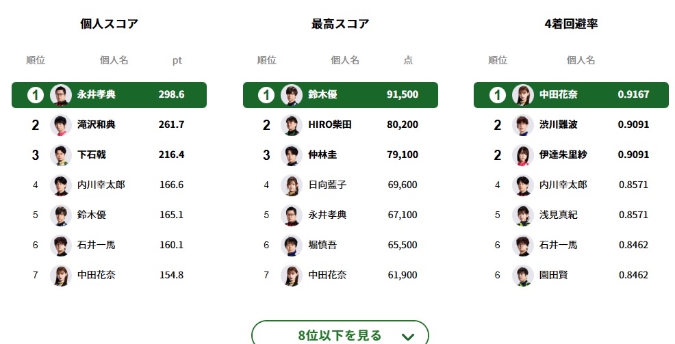675x344 pixels.
Task: Open 浅見真紀's name link
Action: [x=558, y=215]
